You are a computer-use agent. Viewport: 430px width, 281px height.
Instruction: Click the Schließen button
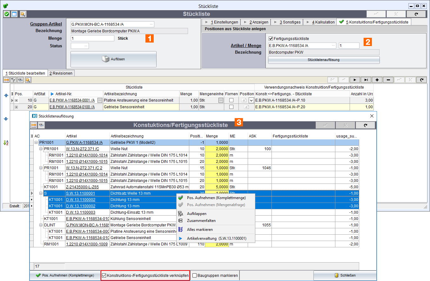point(345,275)
